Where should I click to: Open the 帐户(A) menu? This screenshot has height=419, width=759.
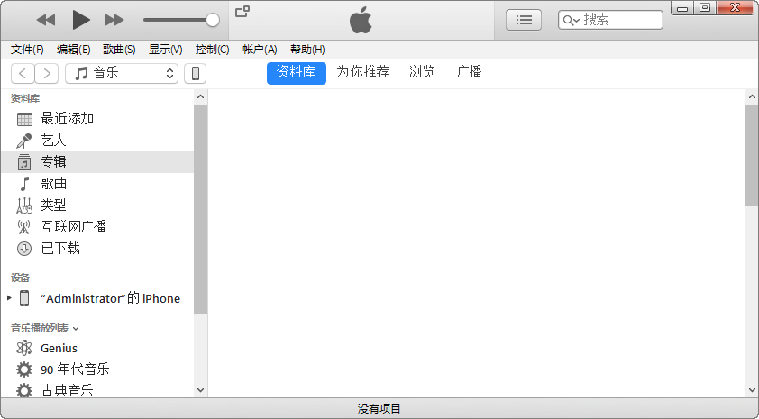[x=260, y=50]
